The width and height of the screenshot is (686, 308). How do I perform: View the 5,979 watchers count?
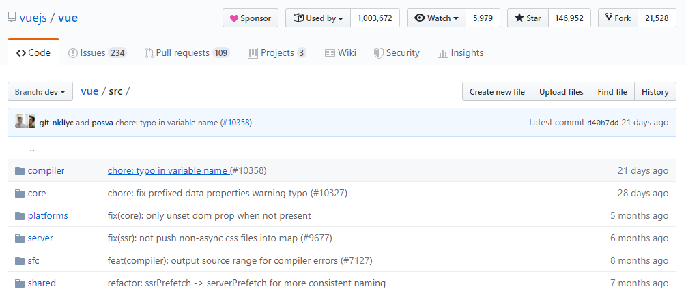click(x=483, y=18)
